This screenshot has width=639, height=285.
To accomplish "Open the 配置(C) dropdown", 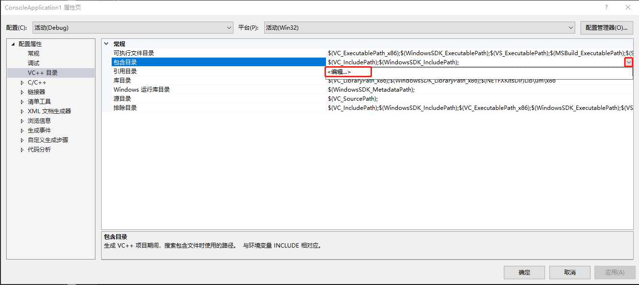I will coord(133,27).
